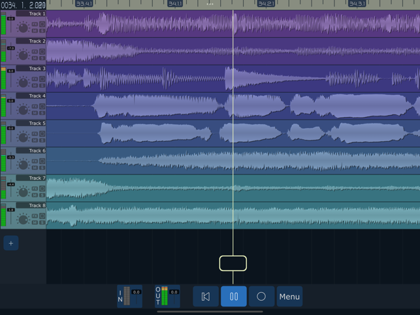Click the OUT master output meter

pyautogui.click(x=165, y=296)
